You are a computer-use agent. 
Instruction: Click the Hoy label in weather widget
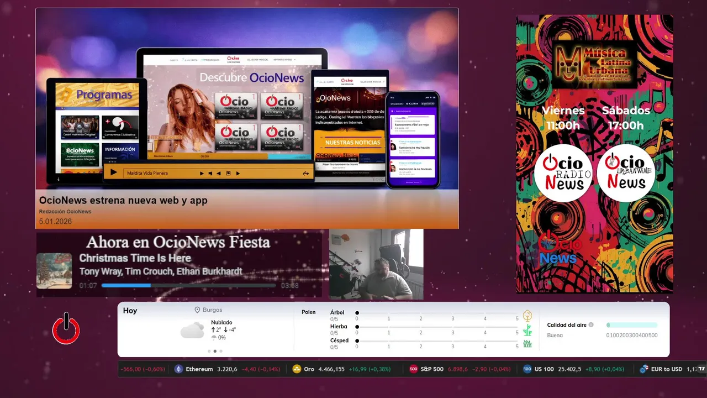coord(130,311)
